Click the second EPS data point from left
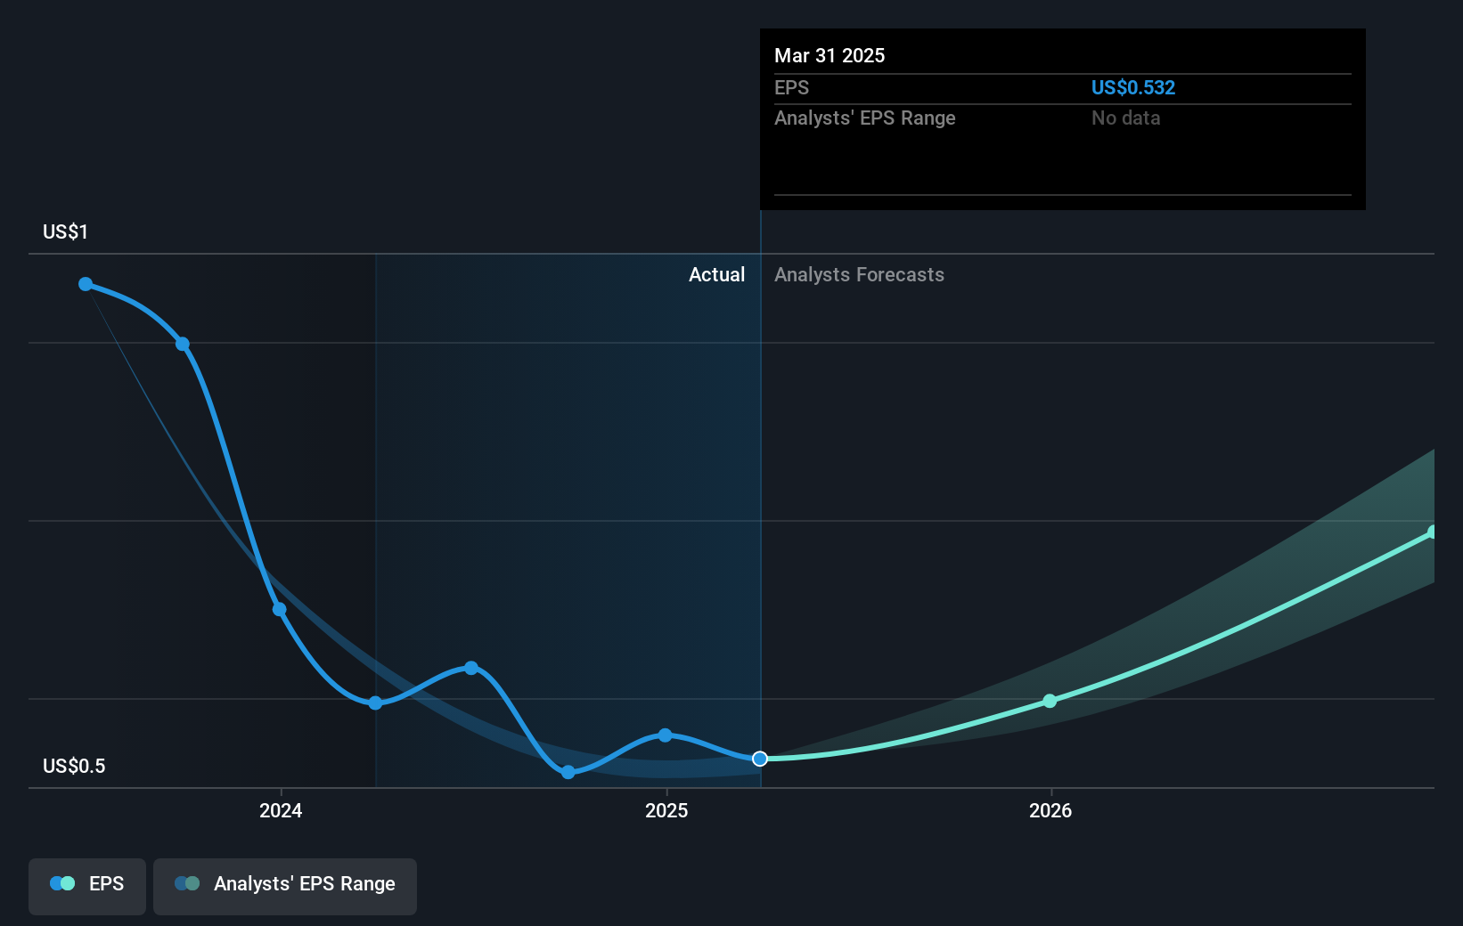The width and height of the screenshot is (1463, 926). (x=183, y=344)
